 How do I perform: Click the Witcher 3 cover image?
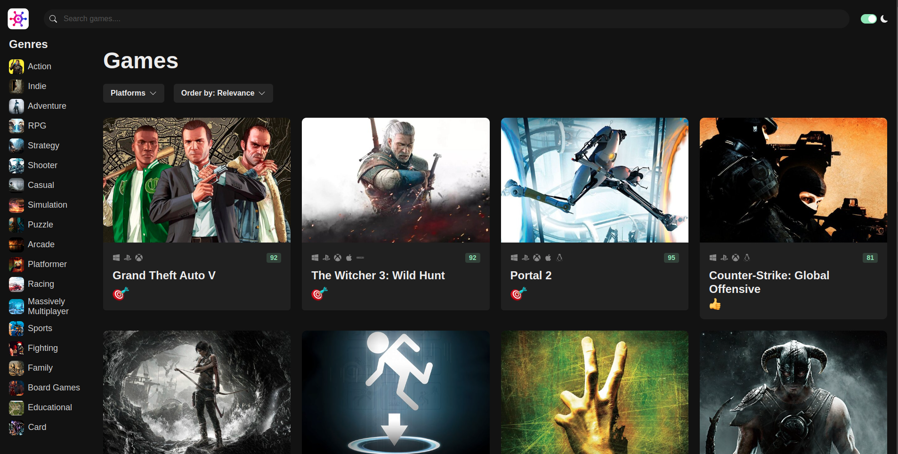(396, 180)
